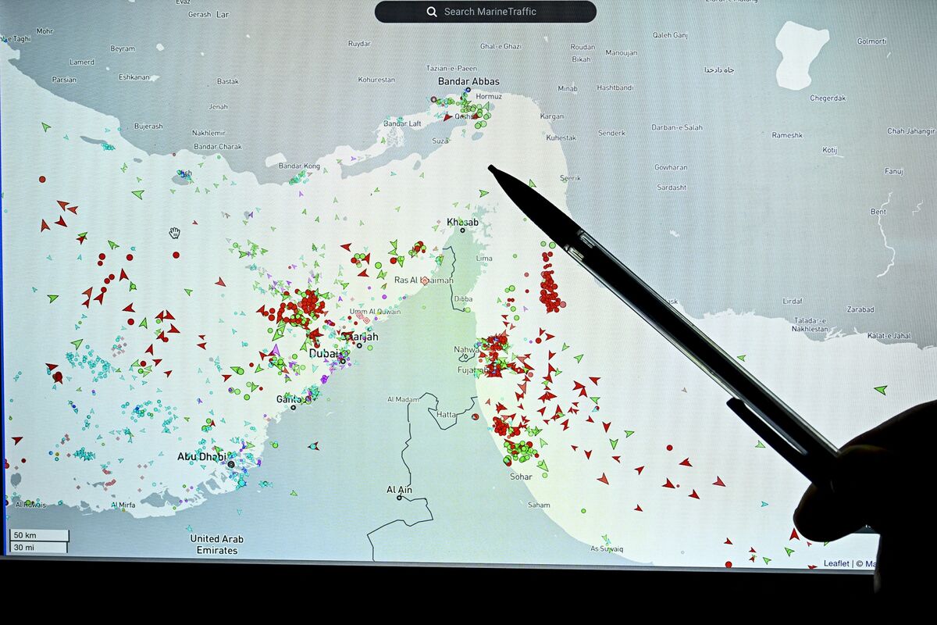This screenshot has width=937, height=625.
Task: Click the United Arab Emirates country label
Action: tap(216, 545)
